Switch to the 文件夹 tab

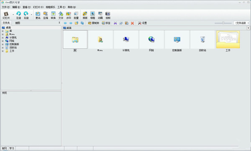6,23
